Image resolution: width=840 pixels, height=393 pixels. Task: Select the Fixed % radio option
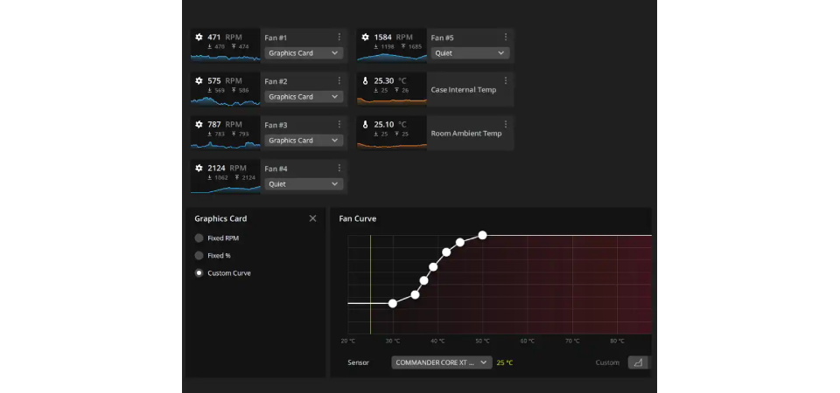point(199,256)
